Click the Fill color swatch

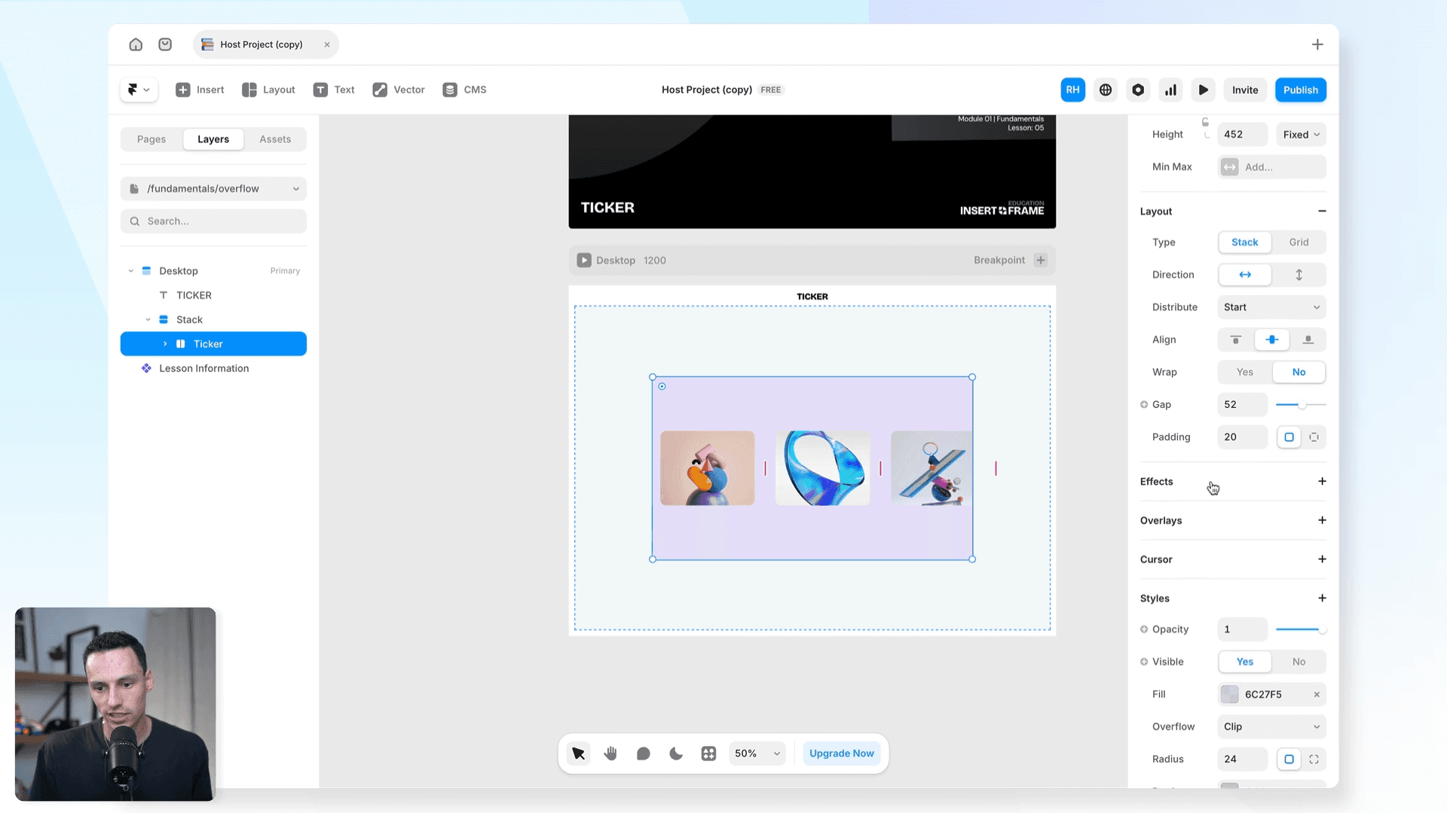pyautogui.click(x=1229, y=694)
